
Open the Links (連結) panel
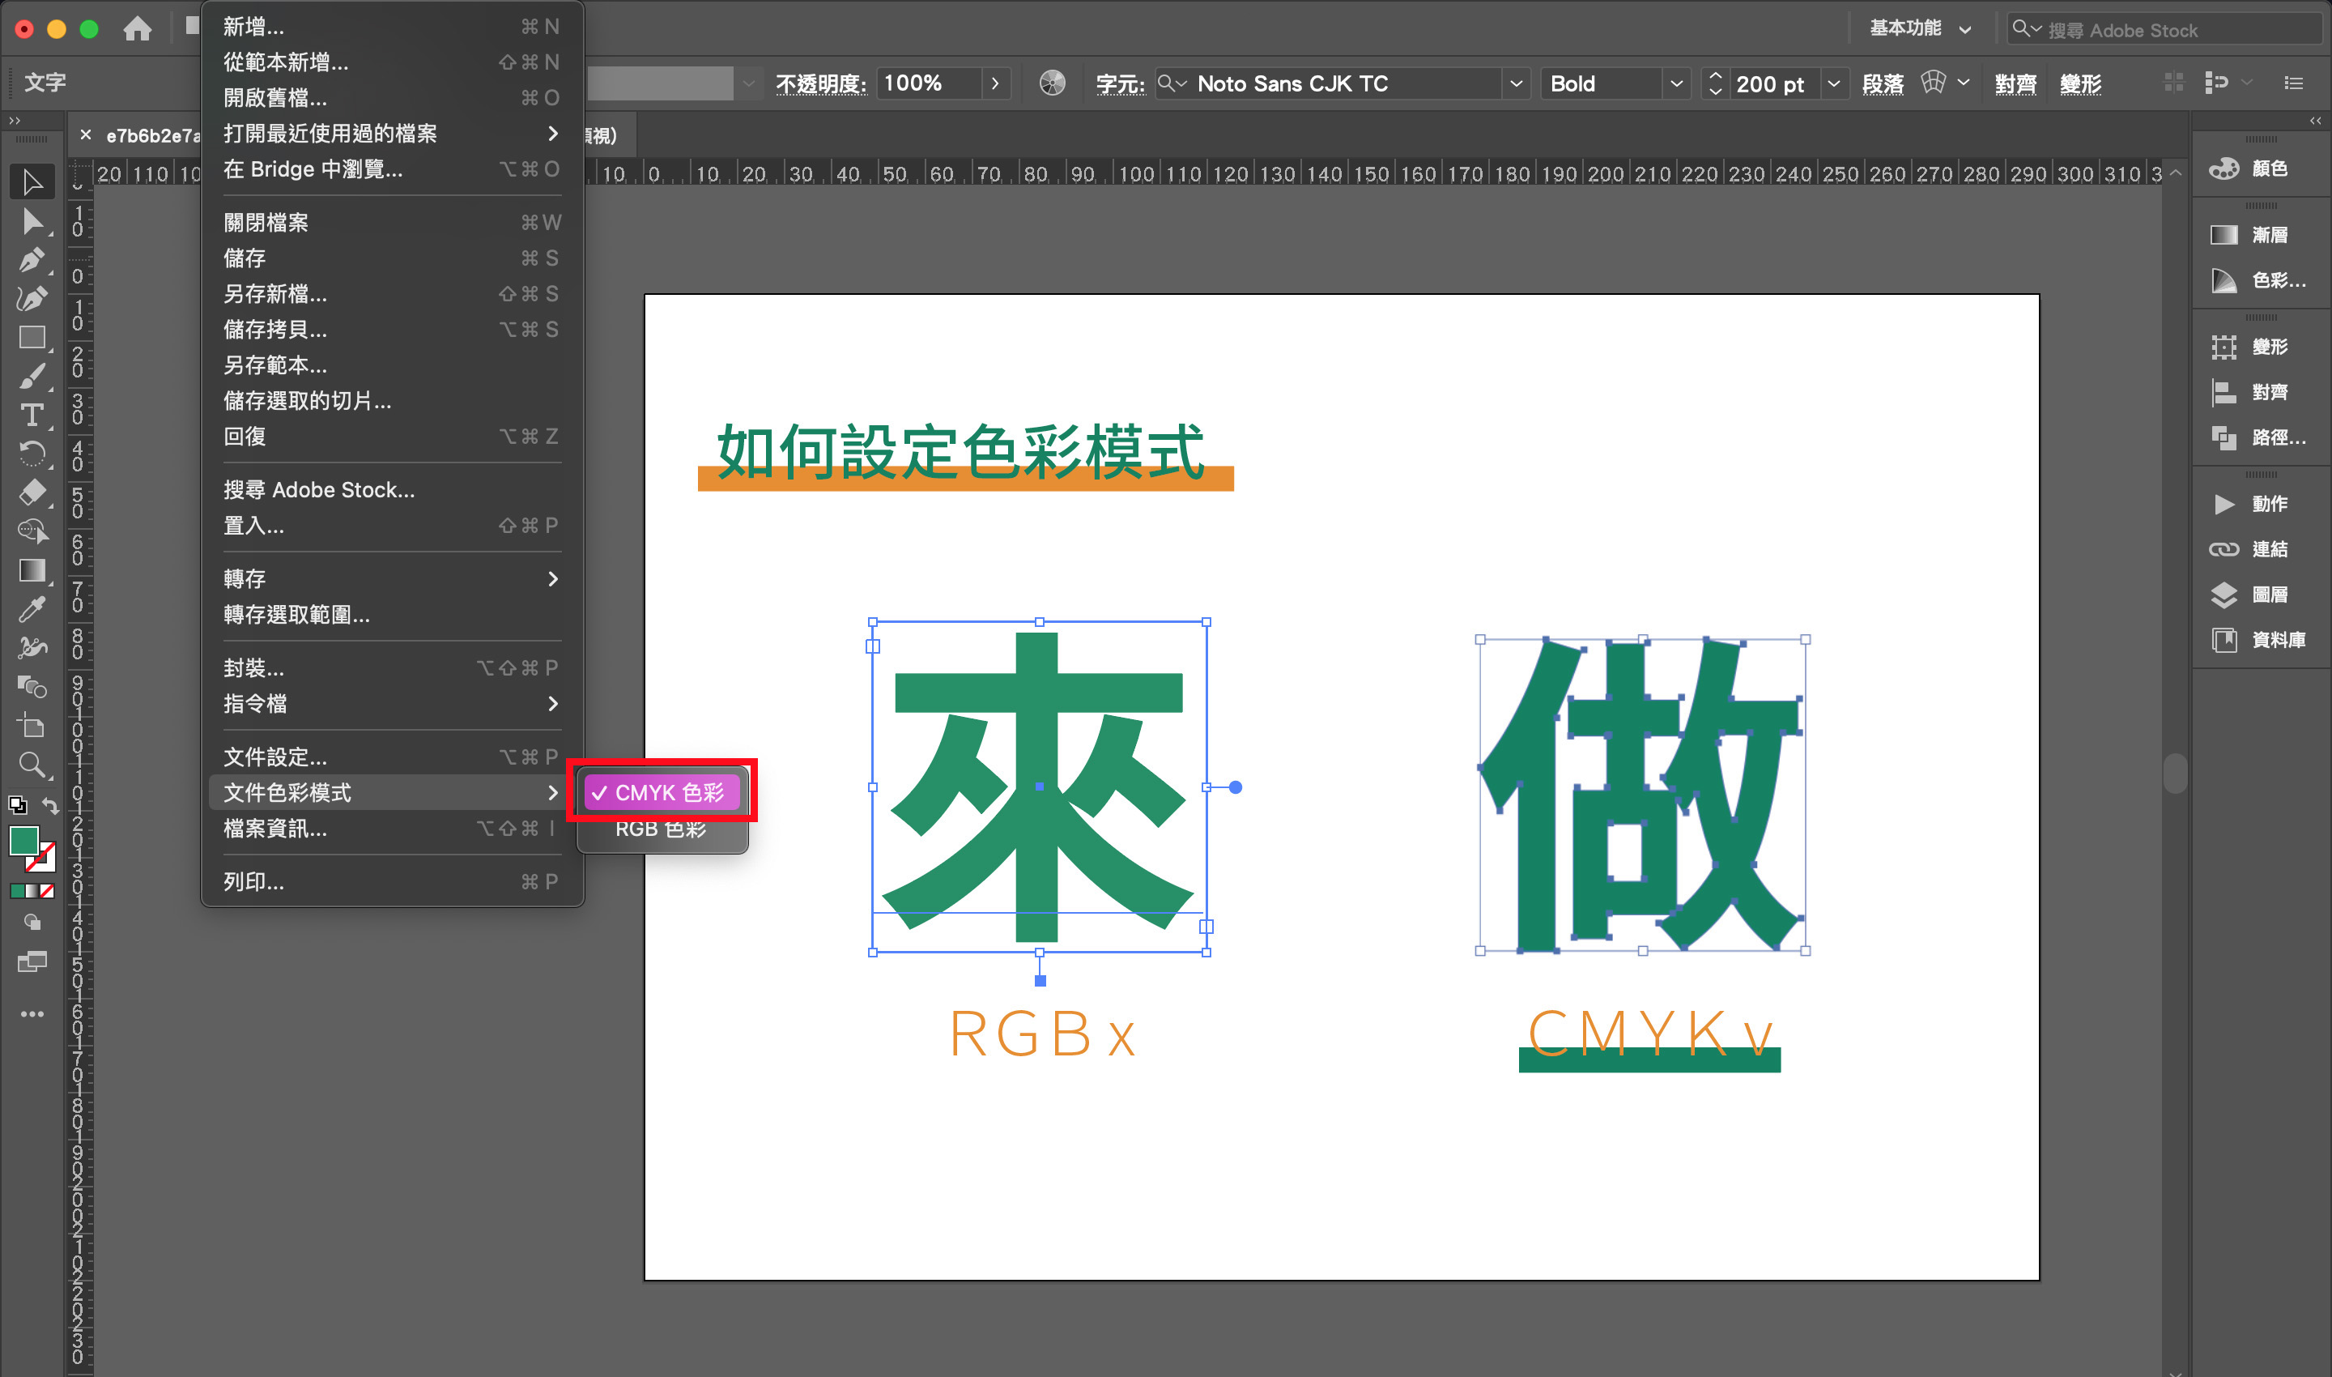point(2258,549)
